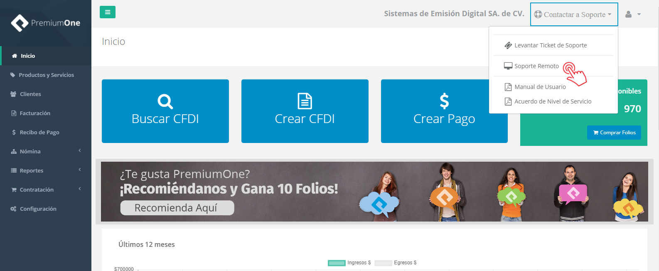Click the Productos y Servicios tag icon
This screenshot has height=271, width=659.
(13, 75)
